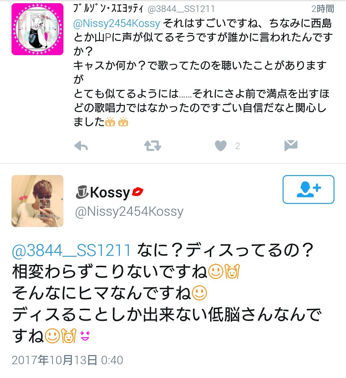Open the gray @Nissy2454Kossy handle under Kossy

(129, 212)
